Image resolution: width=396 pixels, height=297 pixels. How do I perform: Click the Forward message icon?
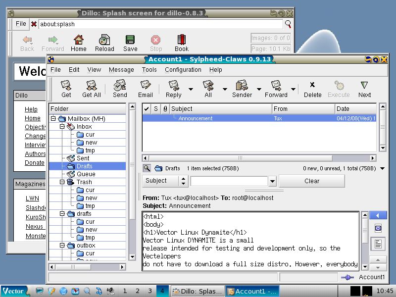pyautogui.click(x=276, y=89)
